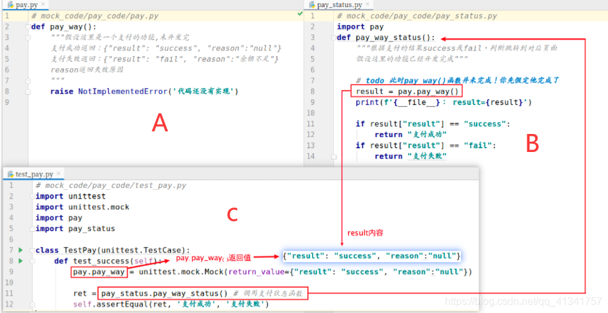Click the Python file icon on pay_status.py tab

(311, 5)
